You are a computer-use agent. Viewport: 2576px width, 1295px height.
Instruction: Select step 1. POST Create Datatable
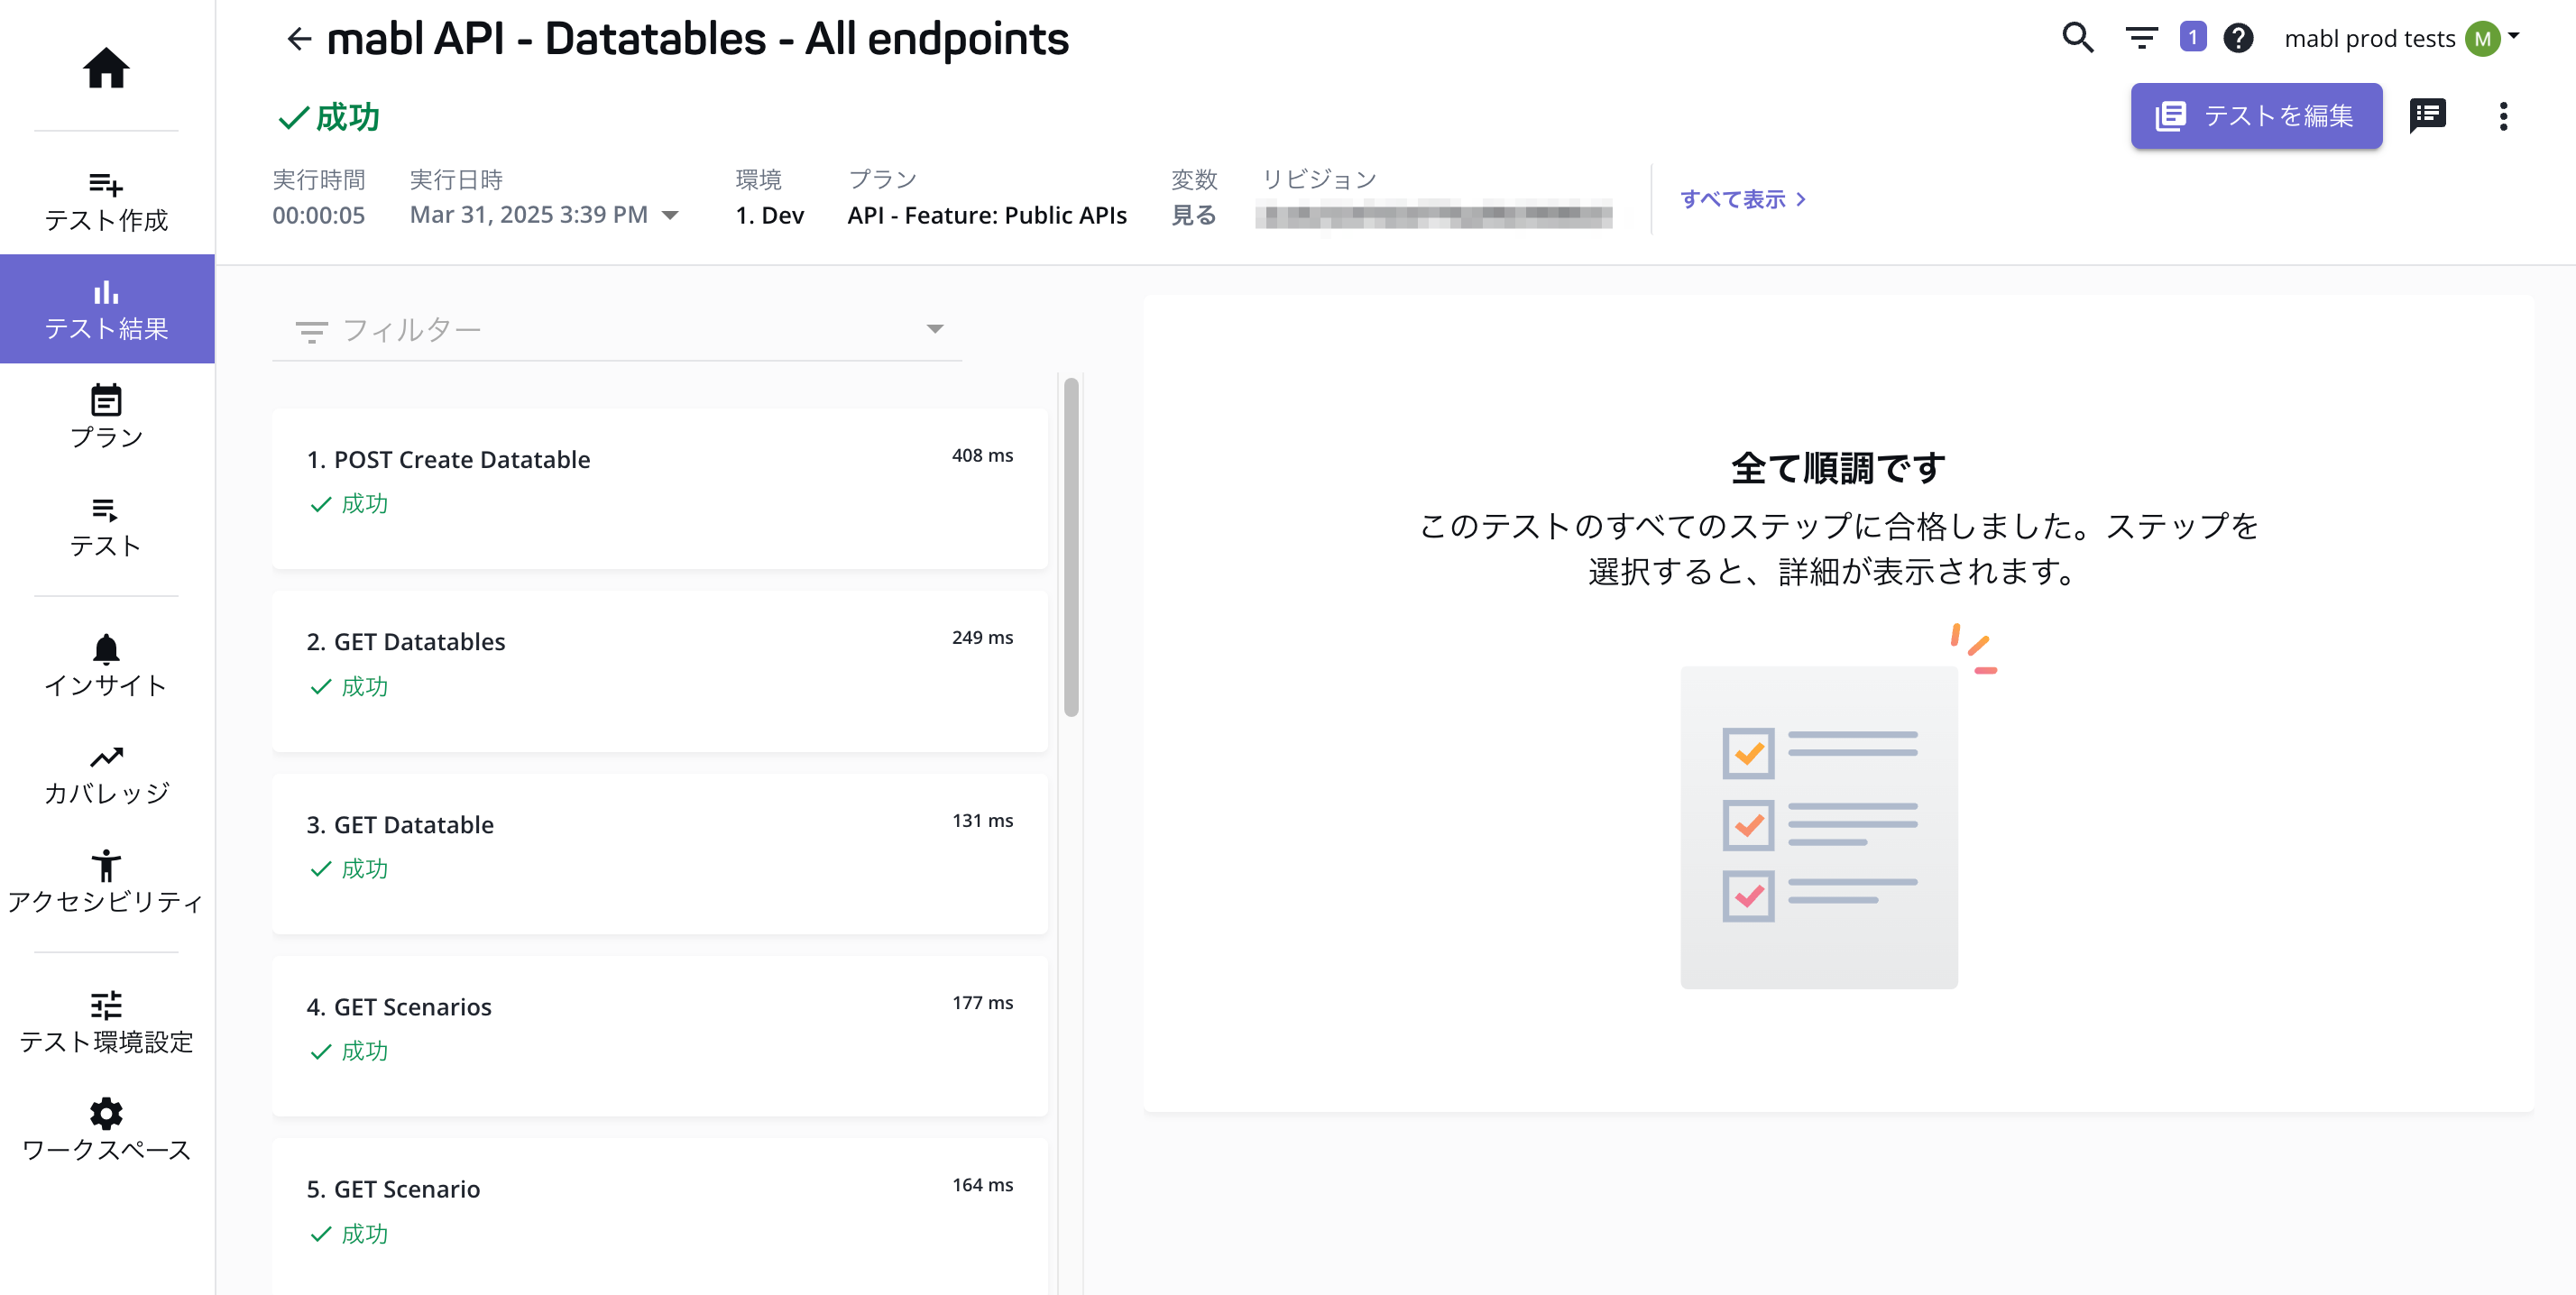click(x=659, y=489)
